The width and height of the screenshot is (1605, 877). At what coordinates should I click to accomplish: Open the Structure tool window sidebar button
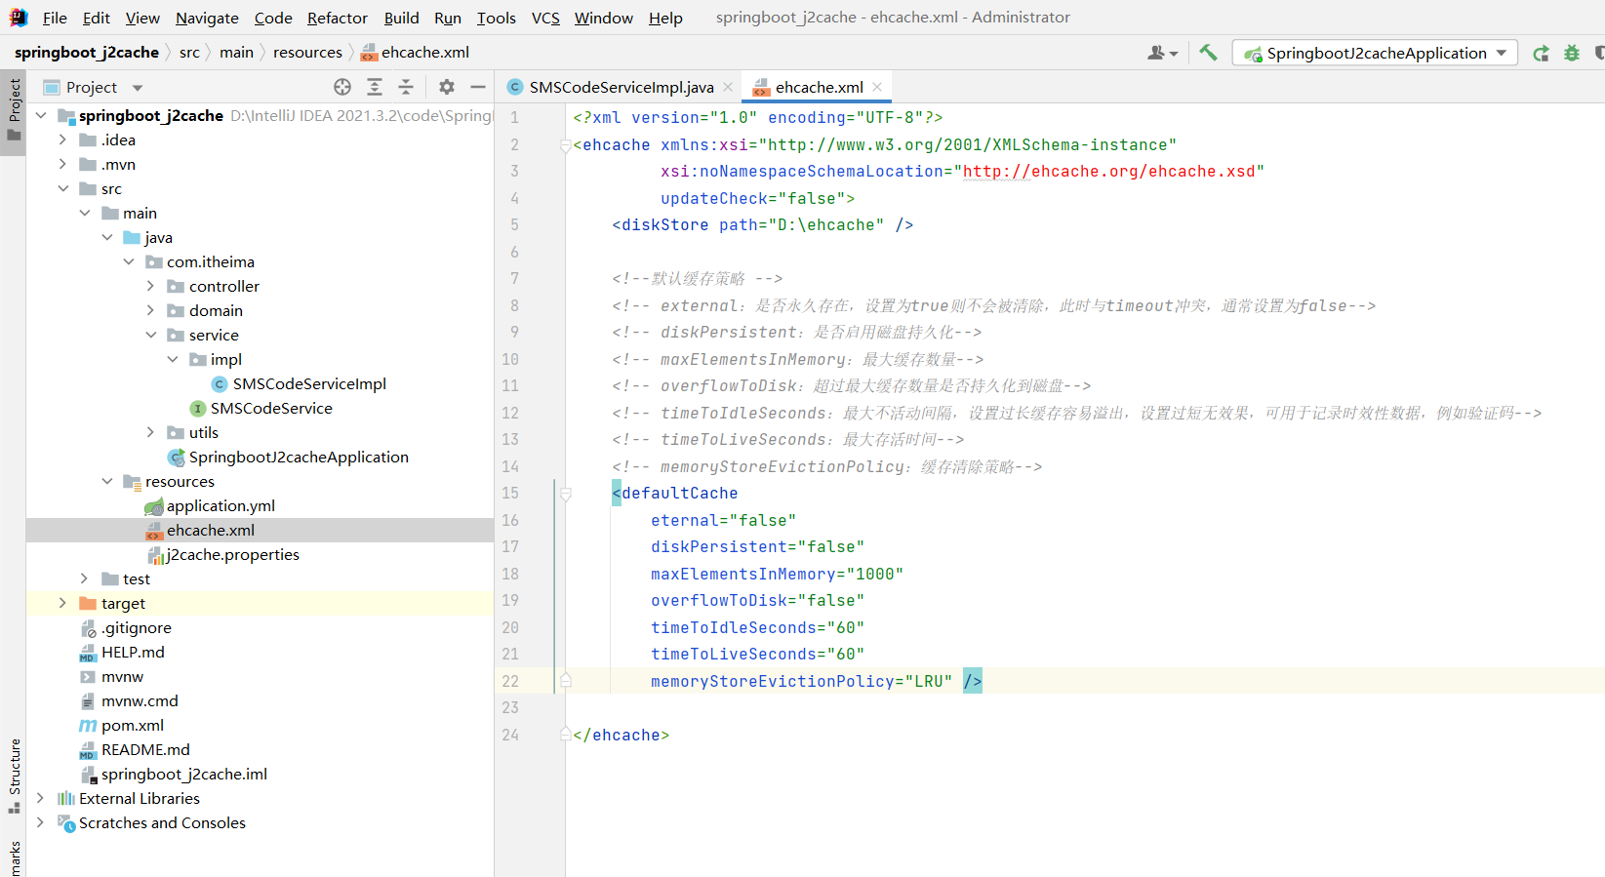tap(14, 776)
